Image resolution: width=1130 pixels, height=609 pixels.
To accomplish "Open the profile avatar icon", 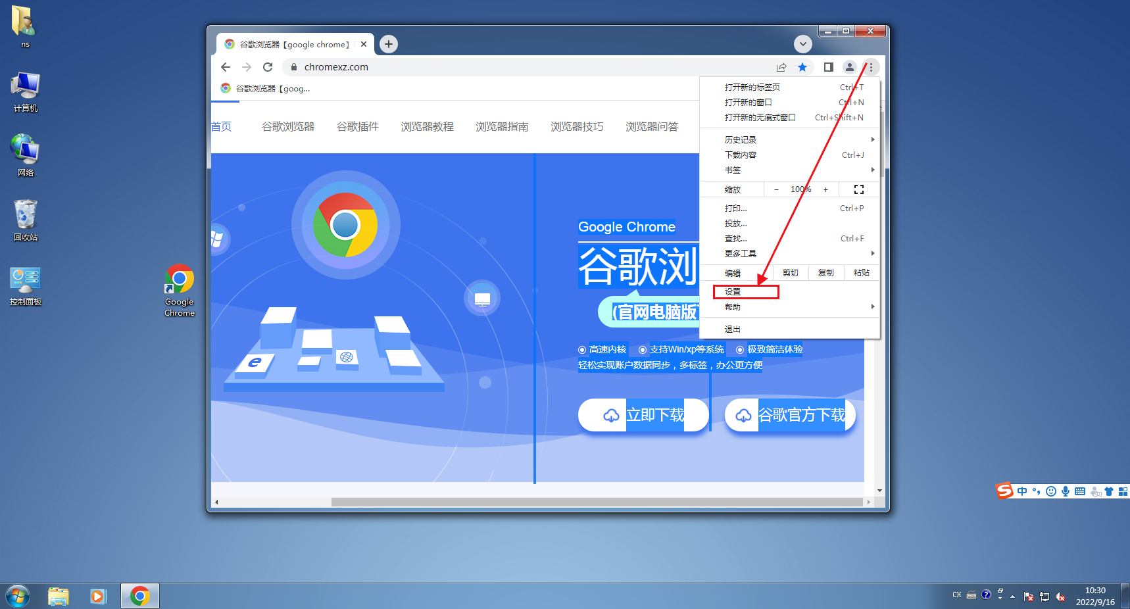I will coord(850,67).
